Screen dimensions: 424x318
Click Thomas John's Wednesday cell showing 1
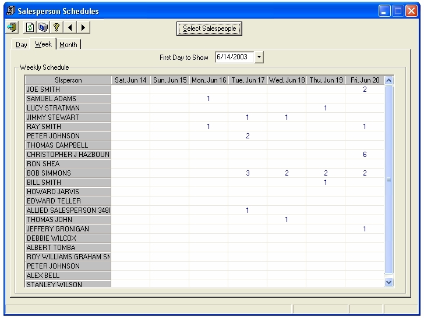click(287, 220)
